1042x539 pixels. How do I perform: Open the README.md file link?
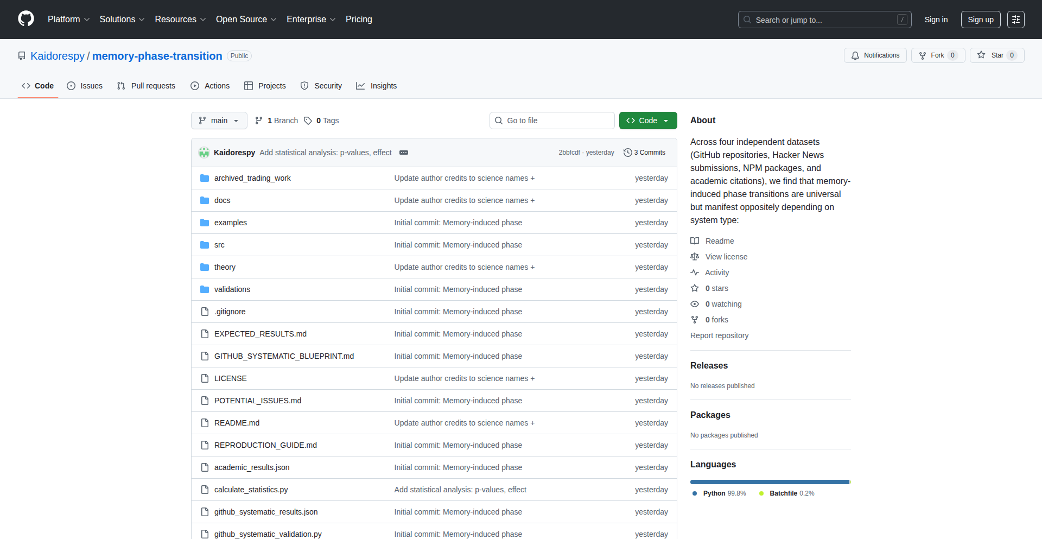pos(237,423)
